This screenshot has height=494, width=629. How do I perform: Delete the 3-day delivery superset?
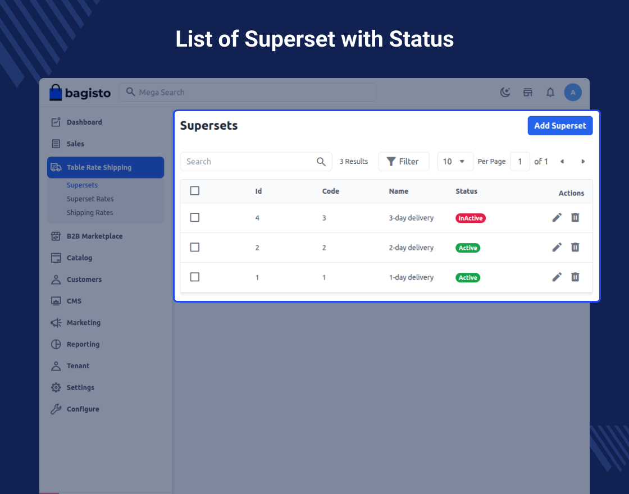point(575,218)
